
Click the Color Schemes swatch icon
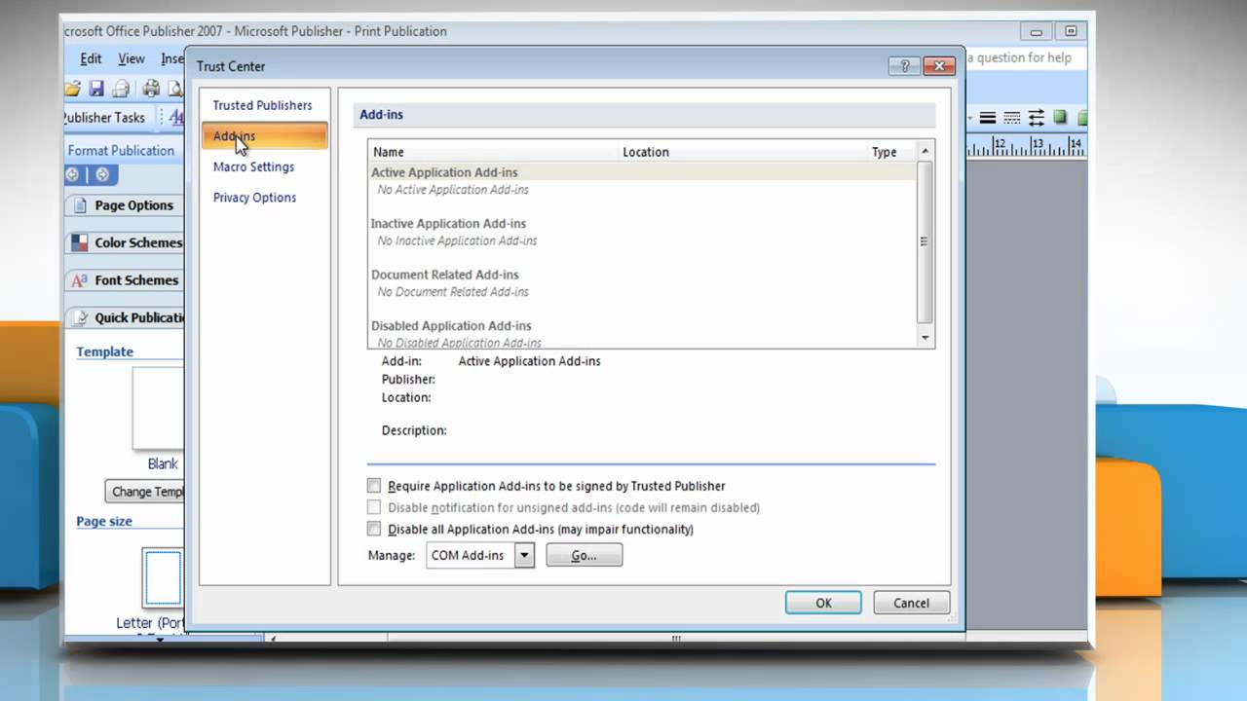tap(80, 242)
